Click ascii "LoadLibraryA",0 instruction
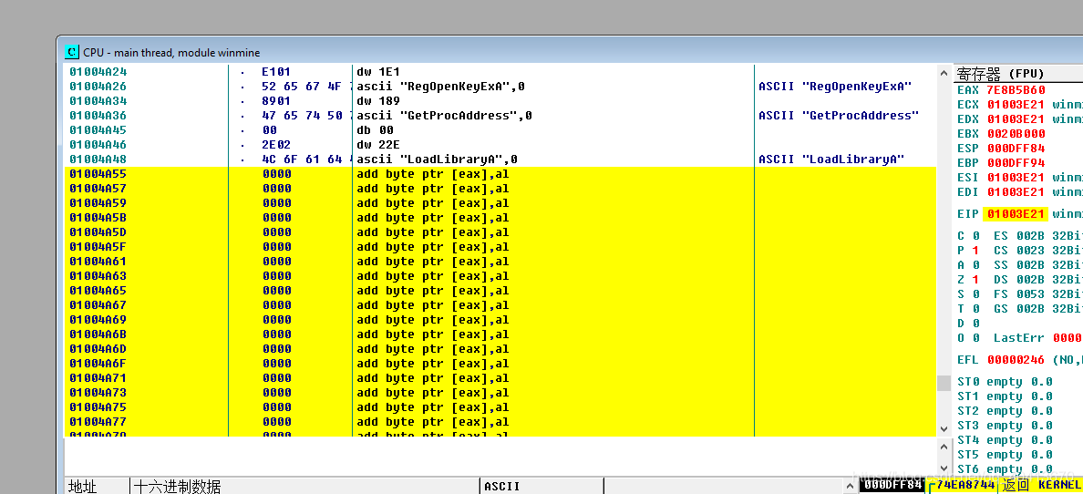The width and height of the screenshot is (1083, 494). tap(438, 159)
